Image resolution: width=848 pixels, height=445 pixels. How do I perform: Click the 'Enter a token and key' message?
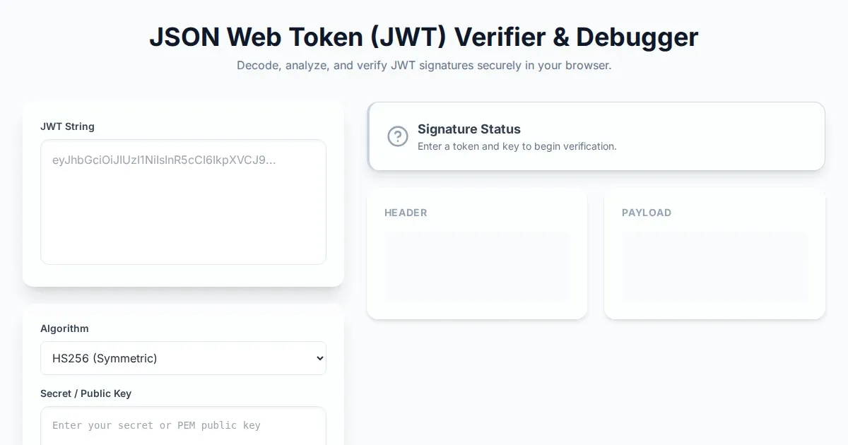(x=517, y=146)
